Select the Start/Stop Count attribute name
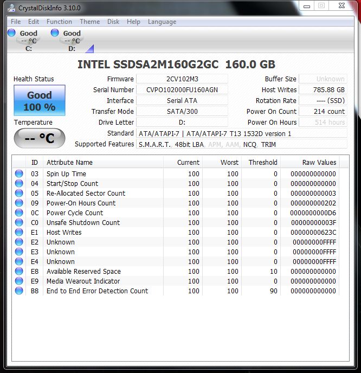 pyautogui.click(x=72, y=184)
